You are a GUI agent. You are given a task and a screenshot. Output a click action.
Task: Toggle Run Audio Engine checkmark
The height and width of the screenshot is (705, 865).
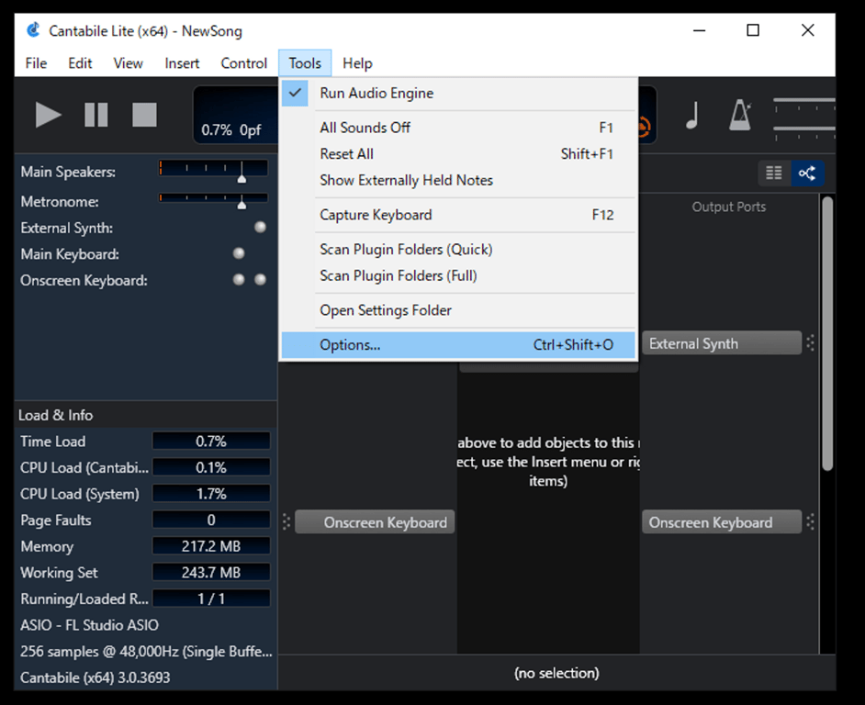[295, 93]
